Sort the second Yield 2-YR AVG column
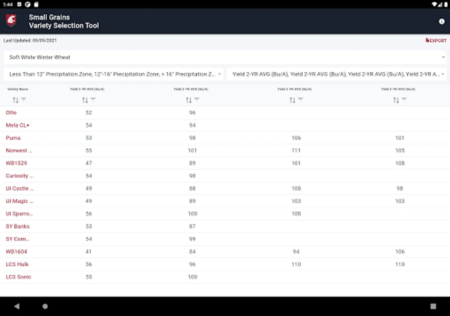The height and width of the screenshot is (316, 450). click(x=188, y=100)
